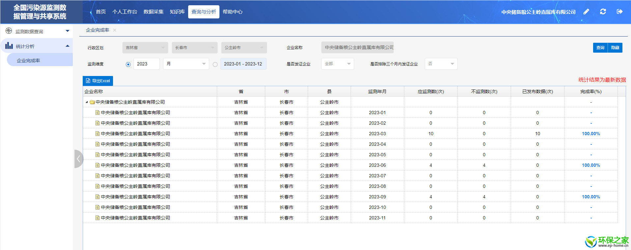Click the 监测数据查询 globe icon in sidebar
Image resolution: width=631 pixels, height=250 pixels.
9,31
